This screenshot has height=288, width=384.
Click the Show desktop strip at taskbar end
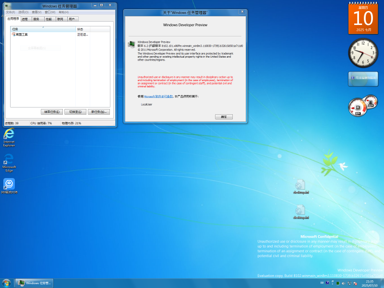pos(382,283)
